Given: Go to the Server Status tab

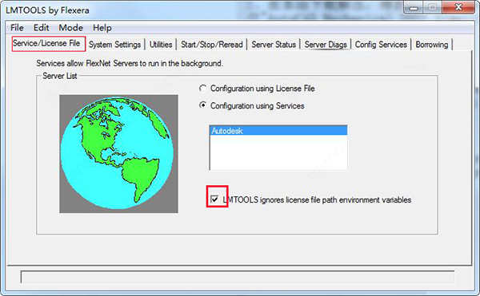Looking at the screenshot, I should [274, 45].
